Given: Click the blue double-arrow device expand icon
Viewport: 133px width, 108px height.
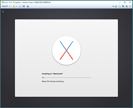Looking at the screenshot, I should tap(113, 6).
